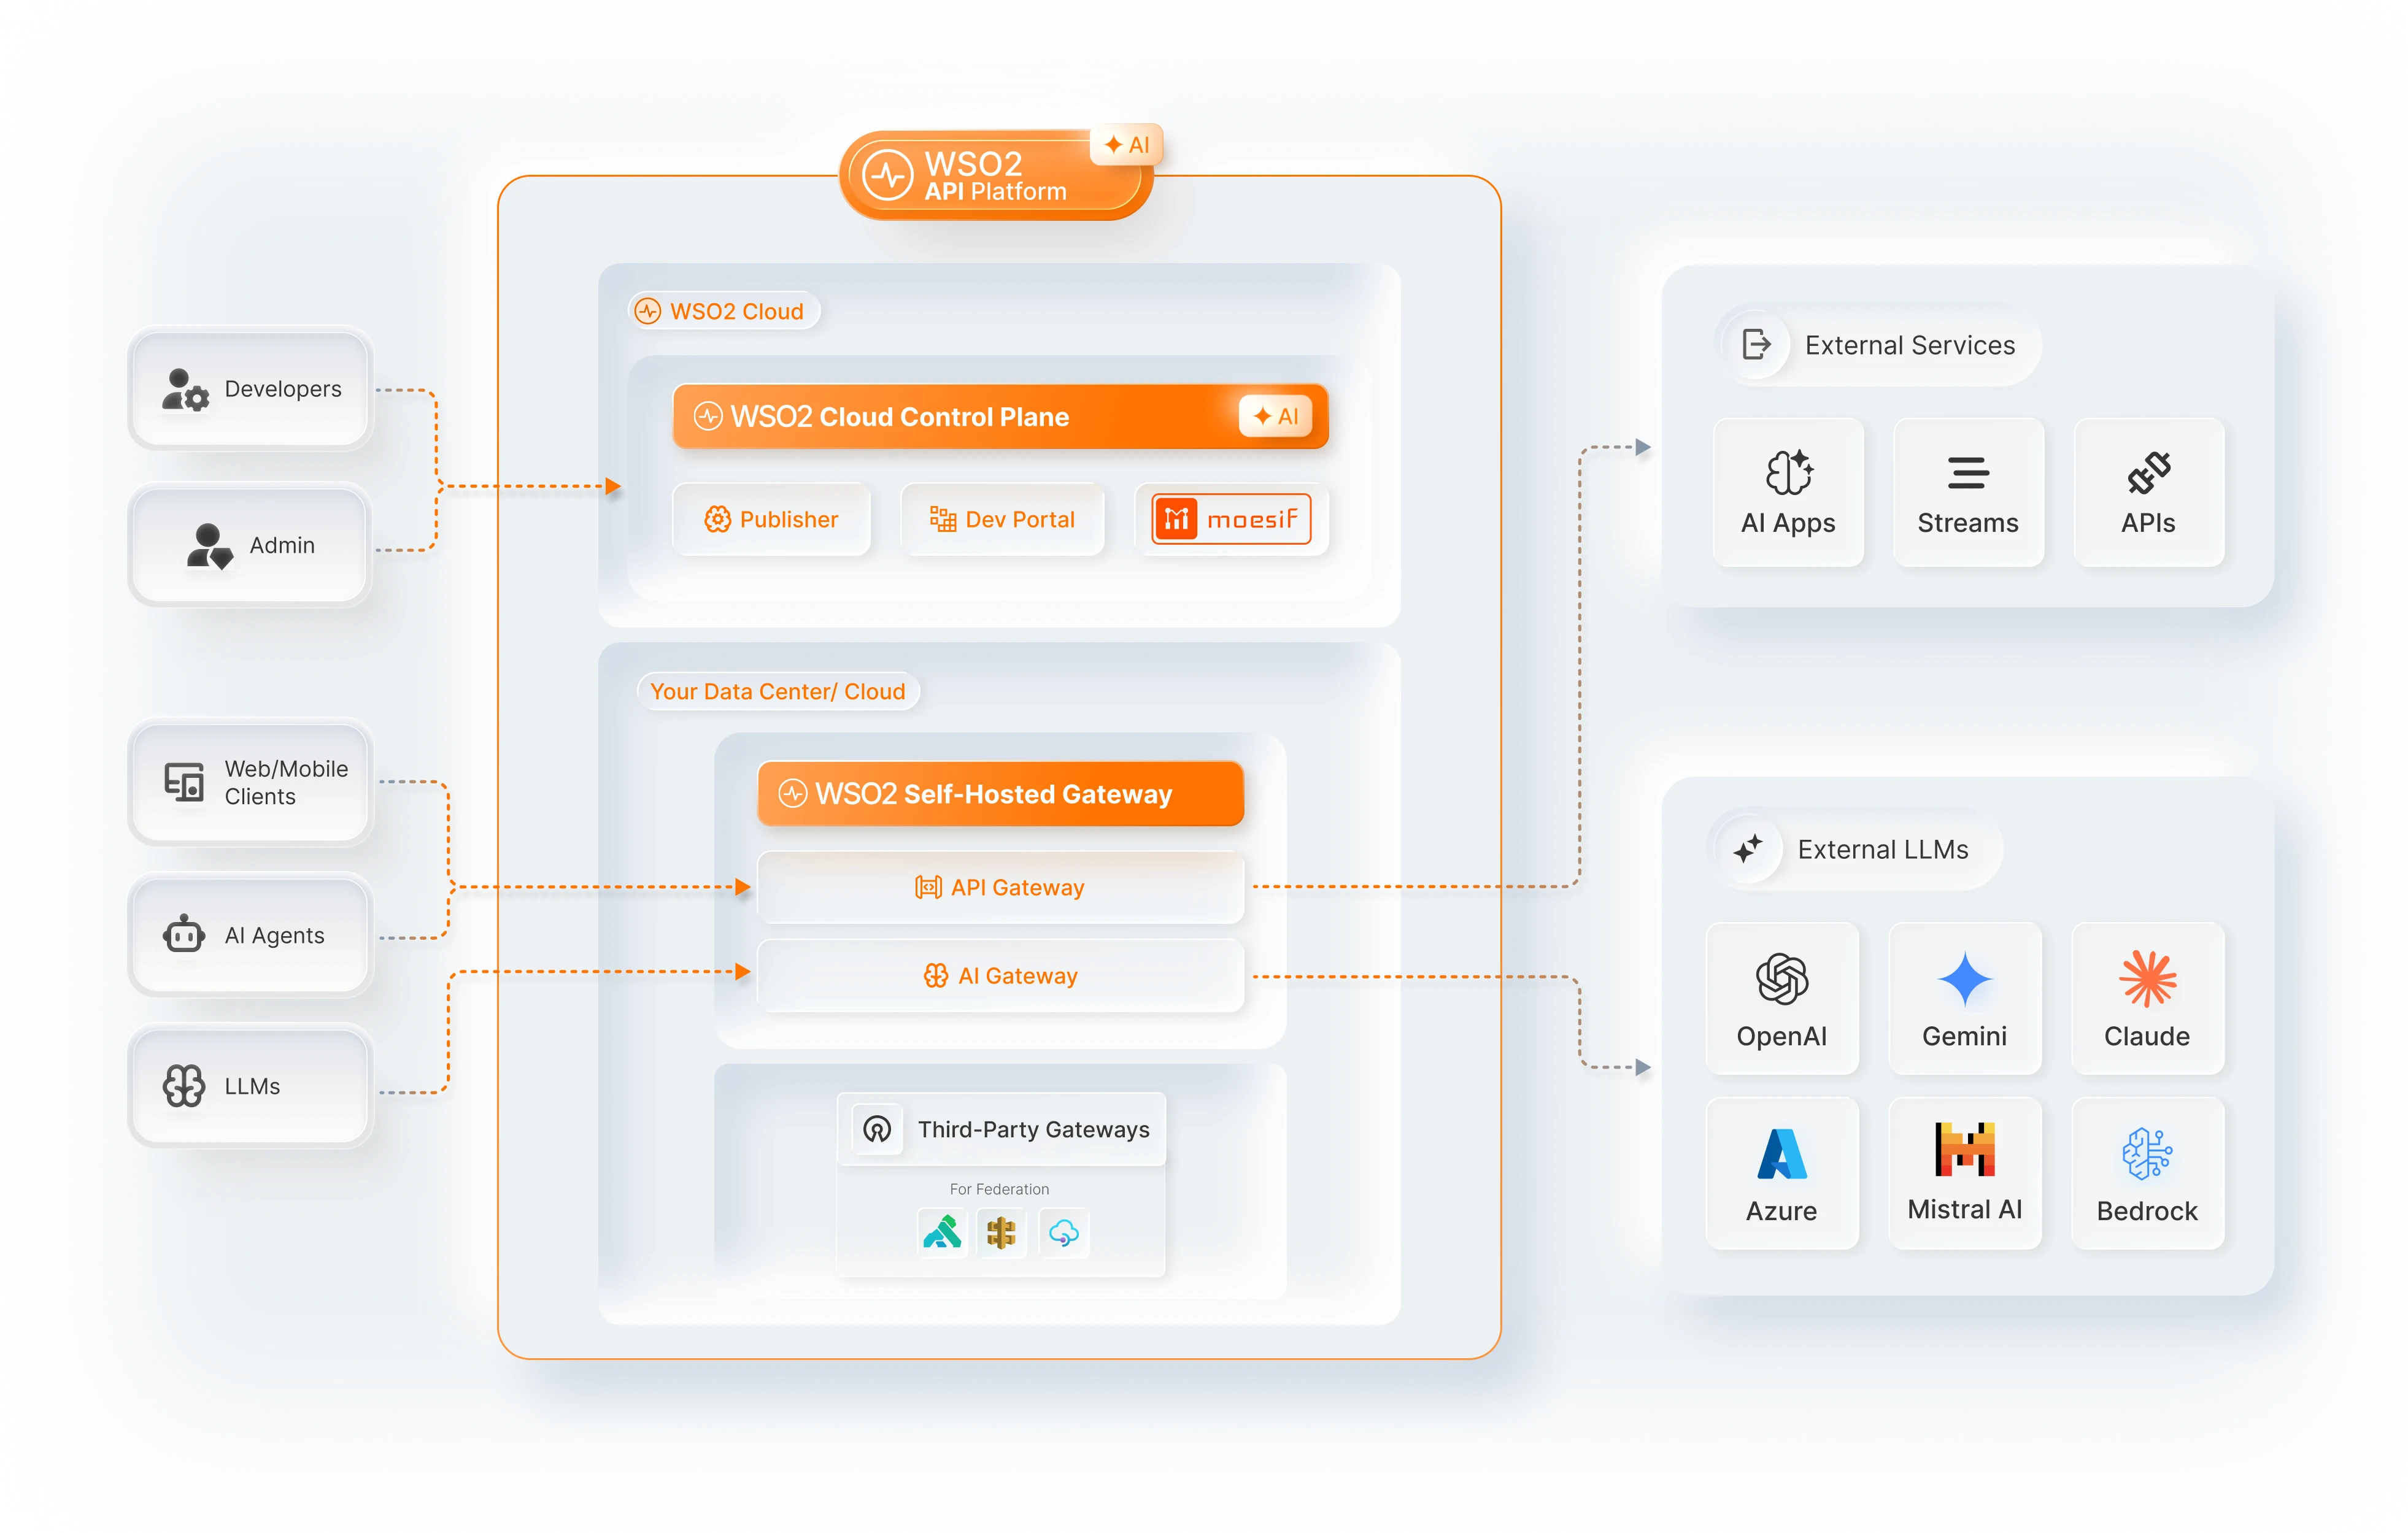Click the LLMs brain icon
Image resolution: width=2408 pixels, height=1533 pixels.
pos(184,1085)
